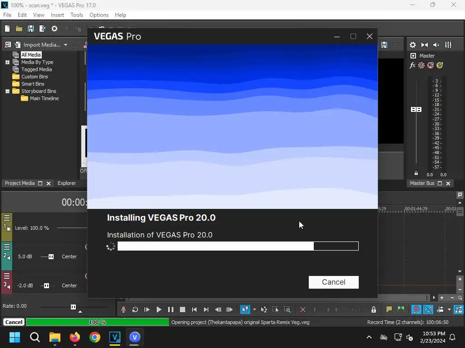Click the Master Bus volume fader handle
465x348 pixels.
(x=416, y=110)
